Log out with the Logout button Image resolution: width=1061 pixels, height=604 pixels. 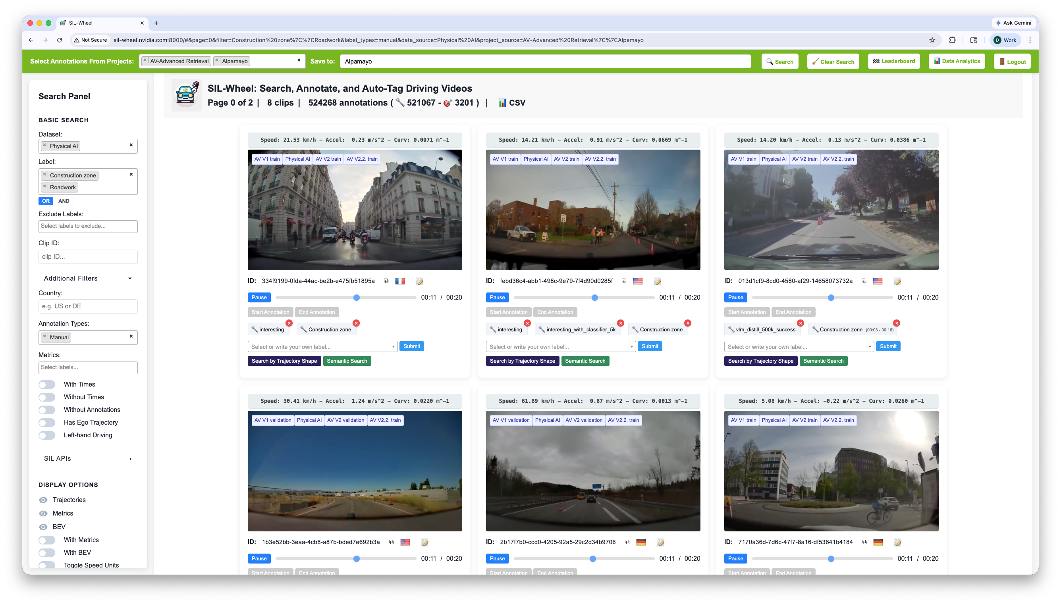click(x=1012, y=62)
